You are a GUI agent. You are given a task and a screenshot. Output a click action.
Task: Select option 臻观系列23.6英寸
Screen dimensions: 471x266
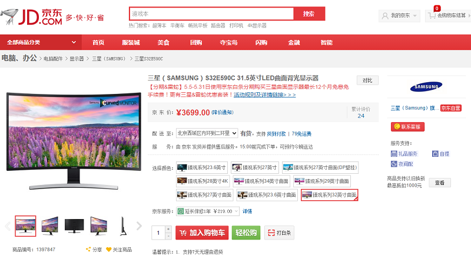pyautogui.click(x=202, y=167)
